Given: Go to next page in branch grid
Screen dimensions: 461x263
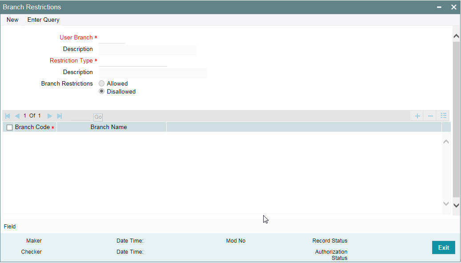Looking at the screenshot, I should pyautogui.click(x=50, y=116).
